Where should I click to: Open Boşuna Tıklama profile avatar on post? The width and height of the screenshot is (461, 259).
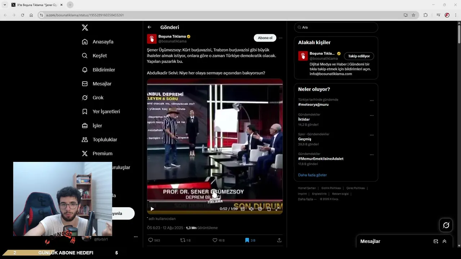pos(152,38)
